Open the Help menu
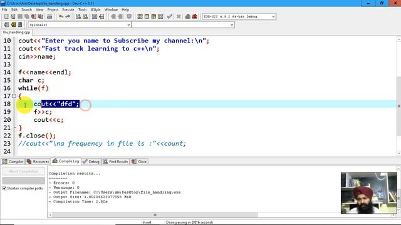The width and height of the screenshot is (401, 225). point(125,10)
